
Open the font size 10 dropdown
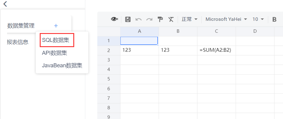(x=258, y=19)
